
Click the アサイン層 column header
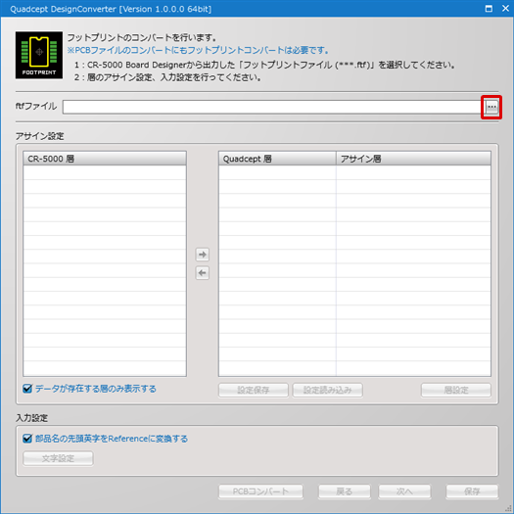(414, 159)
